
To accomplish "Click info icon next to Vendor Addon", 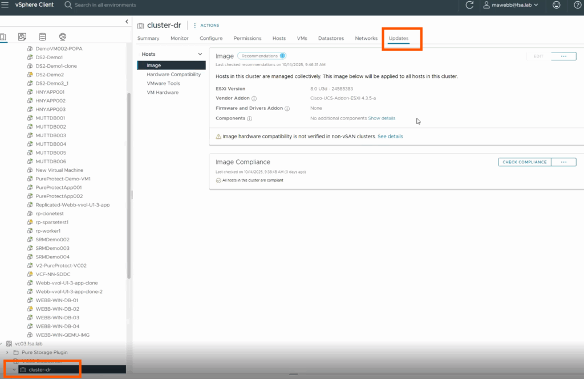I will 254,98.
